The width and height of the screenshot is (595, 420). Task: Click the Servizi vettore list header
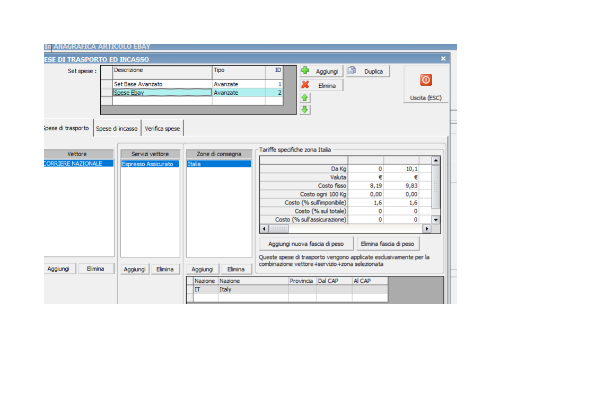(x=150, y=154)
